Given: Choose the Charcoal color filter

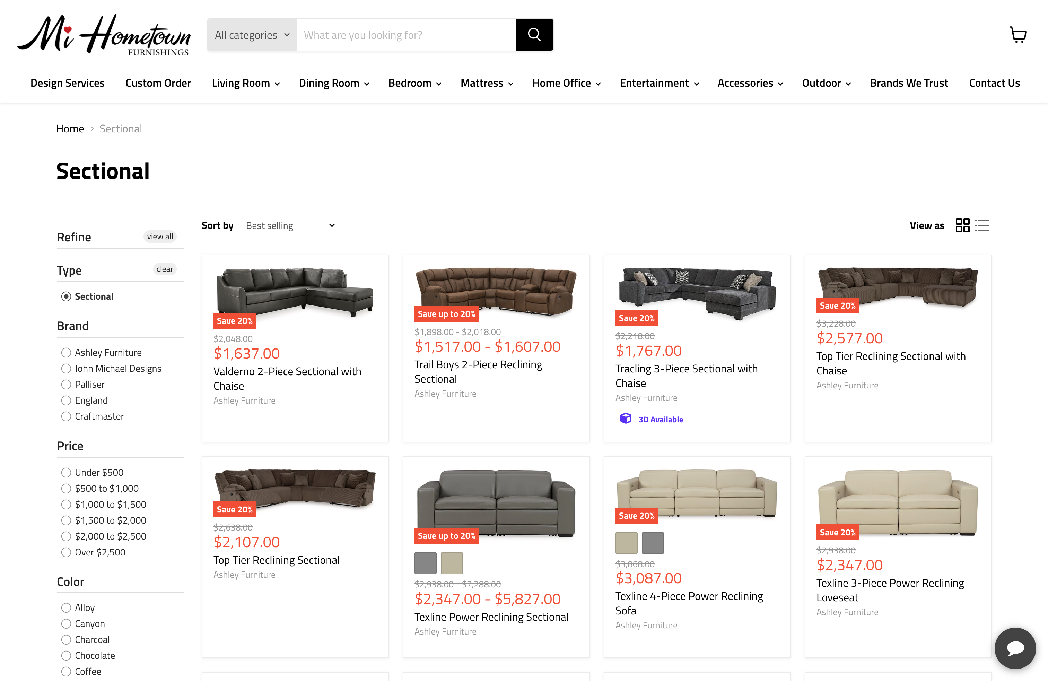Looking at the screenshot, I should 66,640.
